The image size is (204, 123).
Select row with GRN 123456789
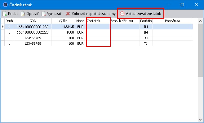click(x=97, y=38)
